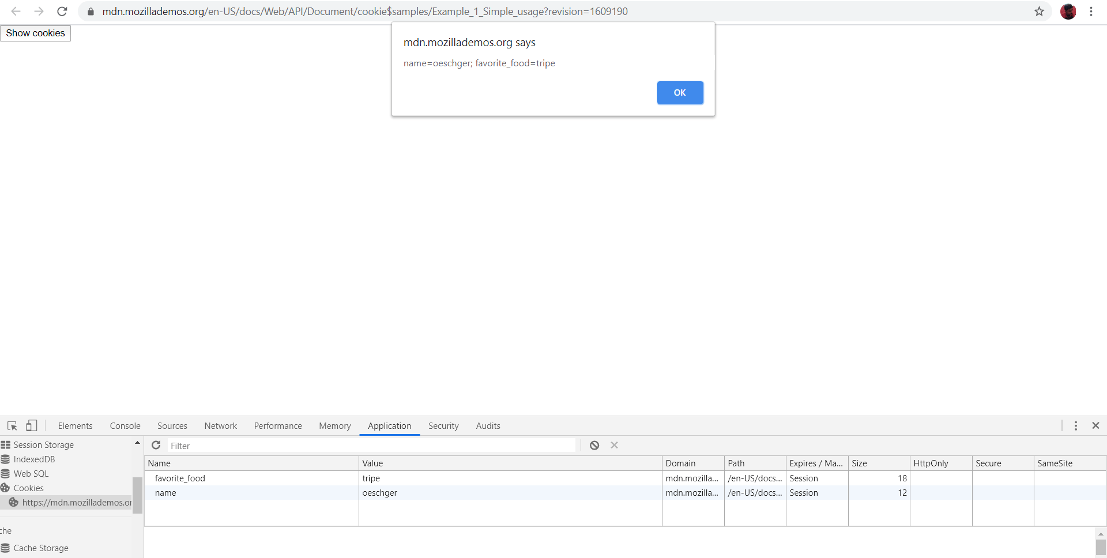The height and width of the screenshot is (558, 1107).
Task: Select the https://mdn.mozillademos.org cookies entry
Action: coord(75,502)
